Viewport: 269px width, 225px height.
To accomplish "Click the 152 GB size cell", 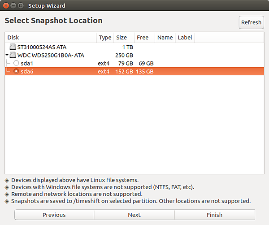I will [124, 72].
